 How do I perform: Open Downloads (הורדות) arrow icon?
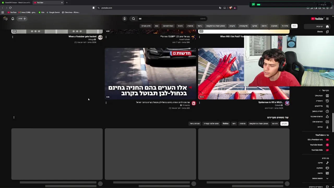pyautogui.click(x=327, y=127)
